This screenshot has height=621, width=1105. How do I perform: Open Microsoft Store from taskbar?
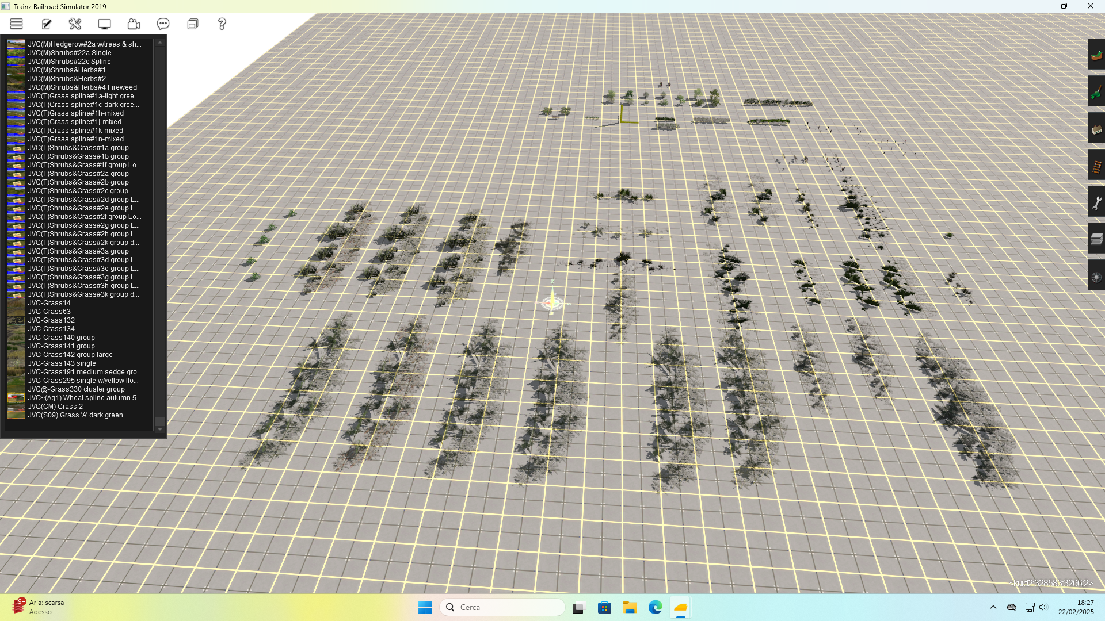(604, 607)
